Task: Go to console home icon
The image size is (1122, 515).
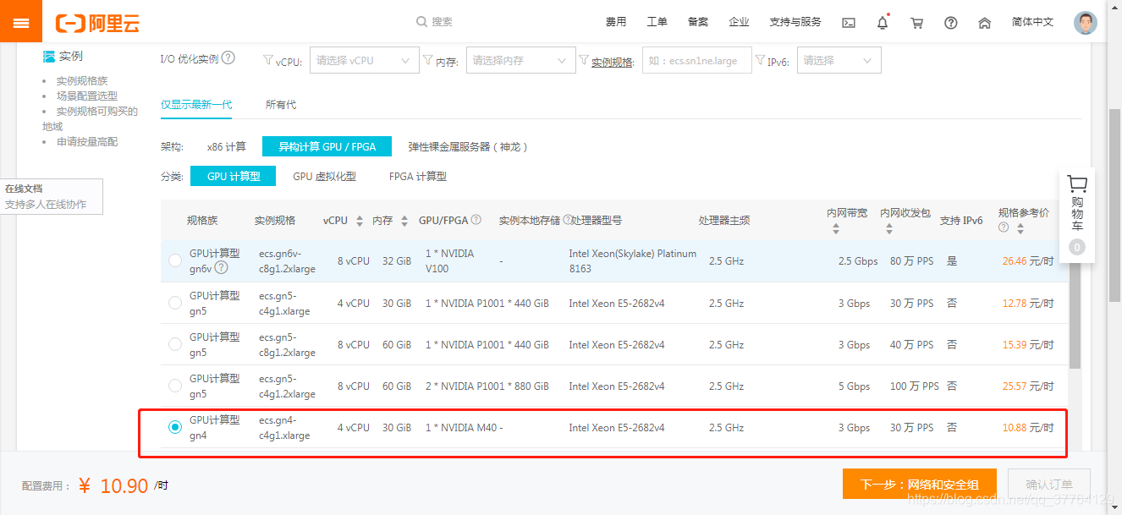Action: (x=985, y=23)
